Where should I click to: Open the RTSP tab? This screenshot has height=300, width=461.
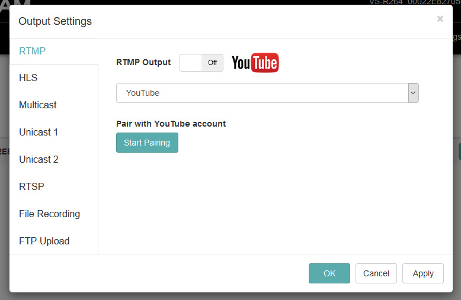tap(31, 187)
